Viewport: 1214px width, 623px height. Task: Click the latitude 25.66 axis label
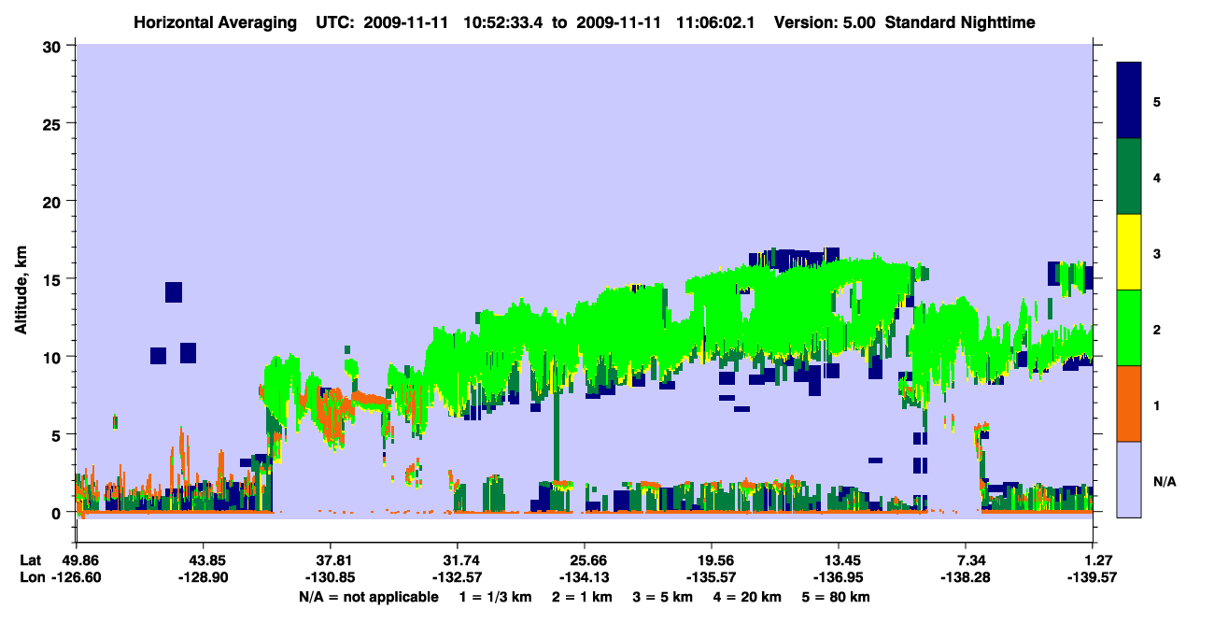coord(585,560)
